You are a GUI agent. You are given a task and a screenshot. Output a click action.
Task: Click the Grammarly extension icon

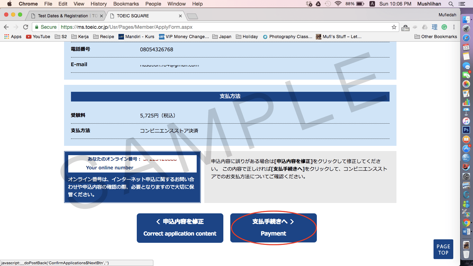[444, 27]
